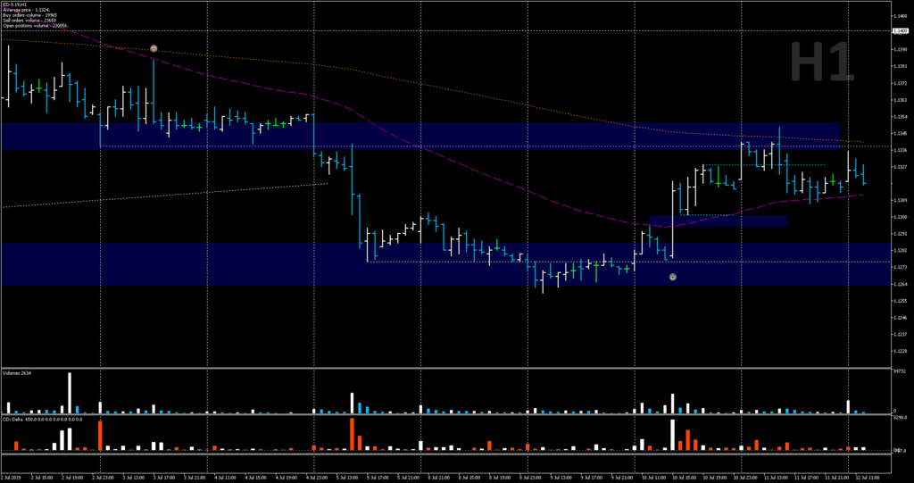
Task: Click the 1.1264 price on the scale
Action: coord(900,285)
